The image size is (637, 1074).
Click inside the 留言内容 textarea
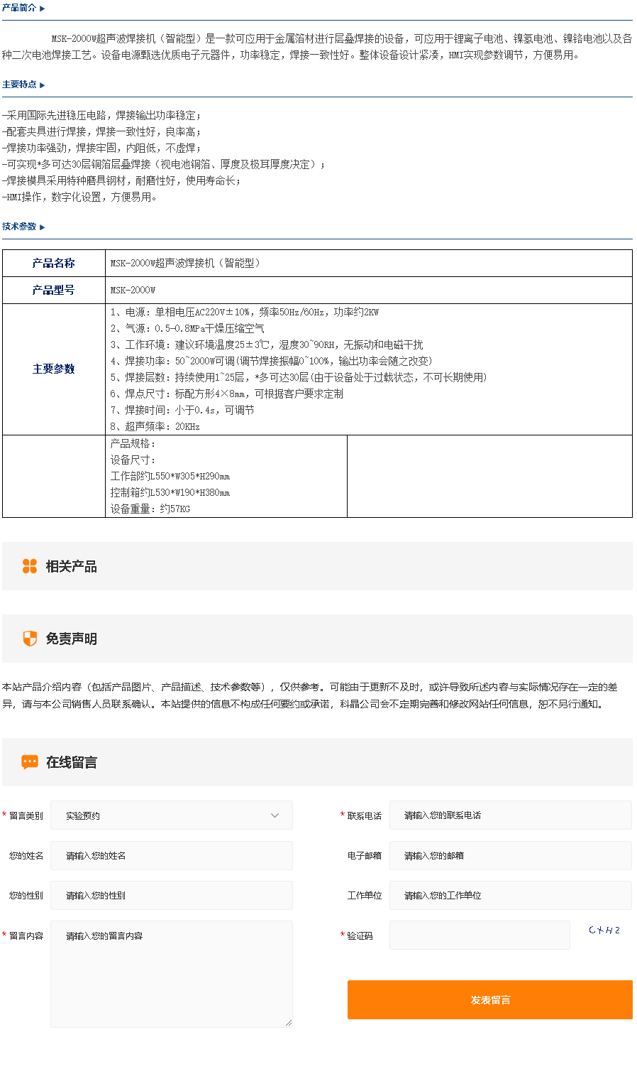[171, 974]
